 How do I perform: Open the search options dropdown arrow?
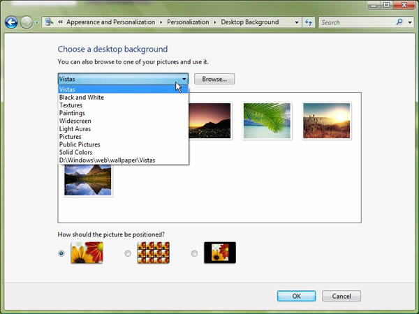pos(410,22)
